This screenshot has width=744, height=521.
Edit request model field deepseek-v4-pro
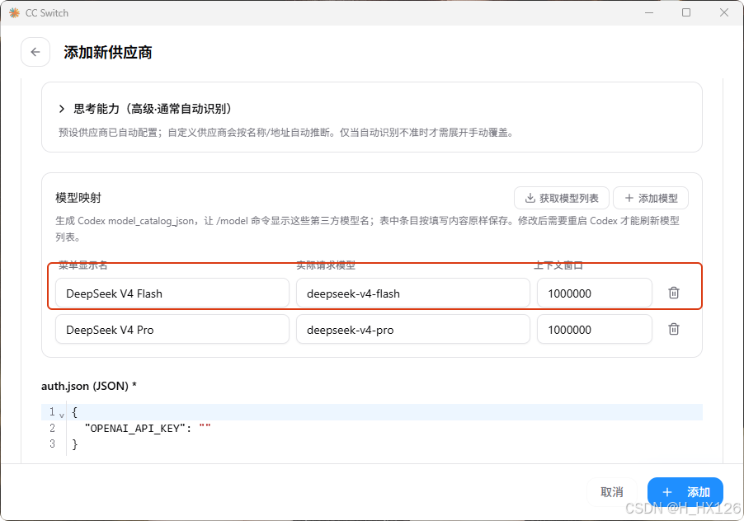(x=412, y=330)
